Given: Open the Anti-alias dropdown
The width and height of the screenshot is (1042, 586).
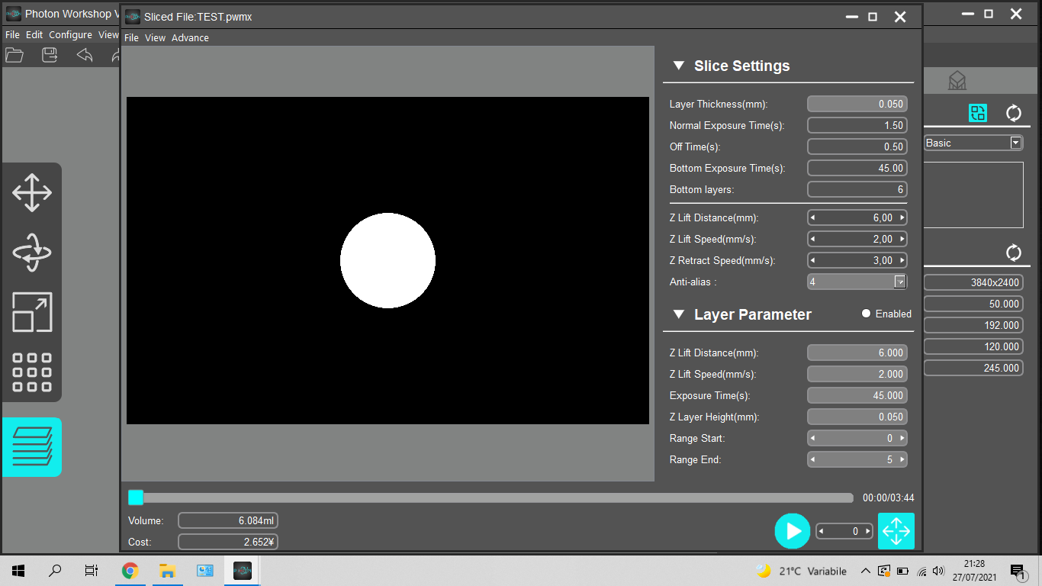Looking at the screenshot, I should coord(900,282).
